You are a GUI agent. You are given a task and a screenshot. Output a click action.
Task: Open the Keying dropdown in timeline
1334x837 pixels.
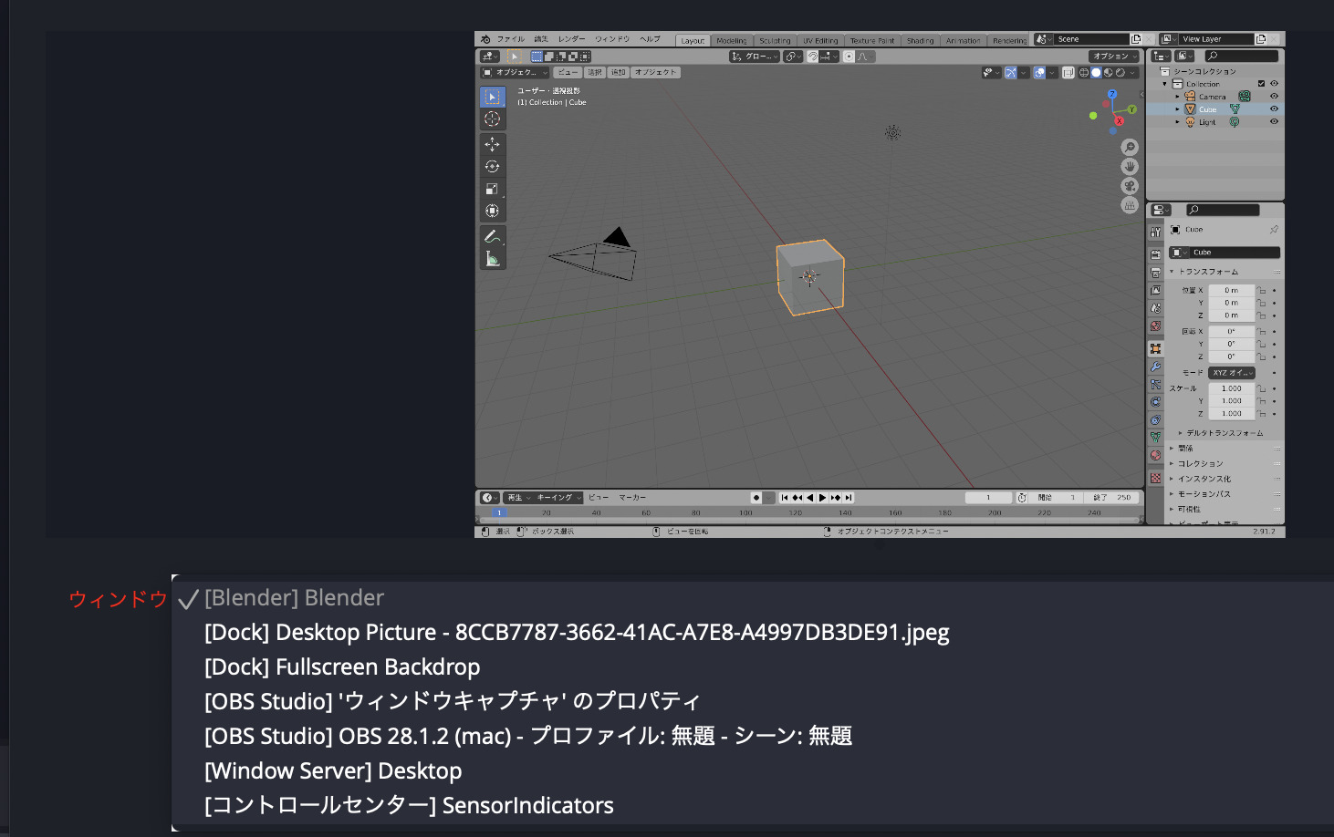click(558, 498)
